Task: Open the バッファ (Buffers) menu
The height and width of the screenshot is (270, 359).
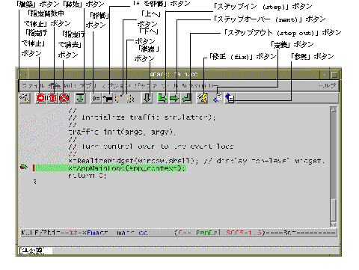Action: click(x=146, y=86)
